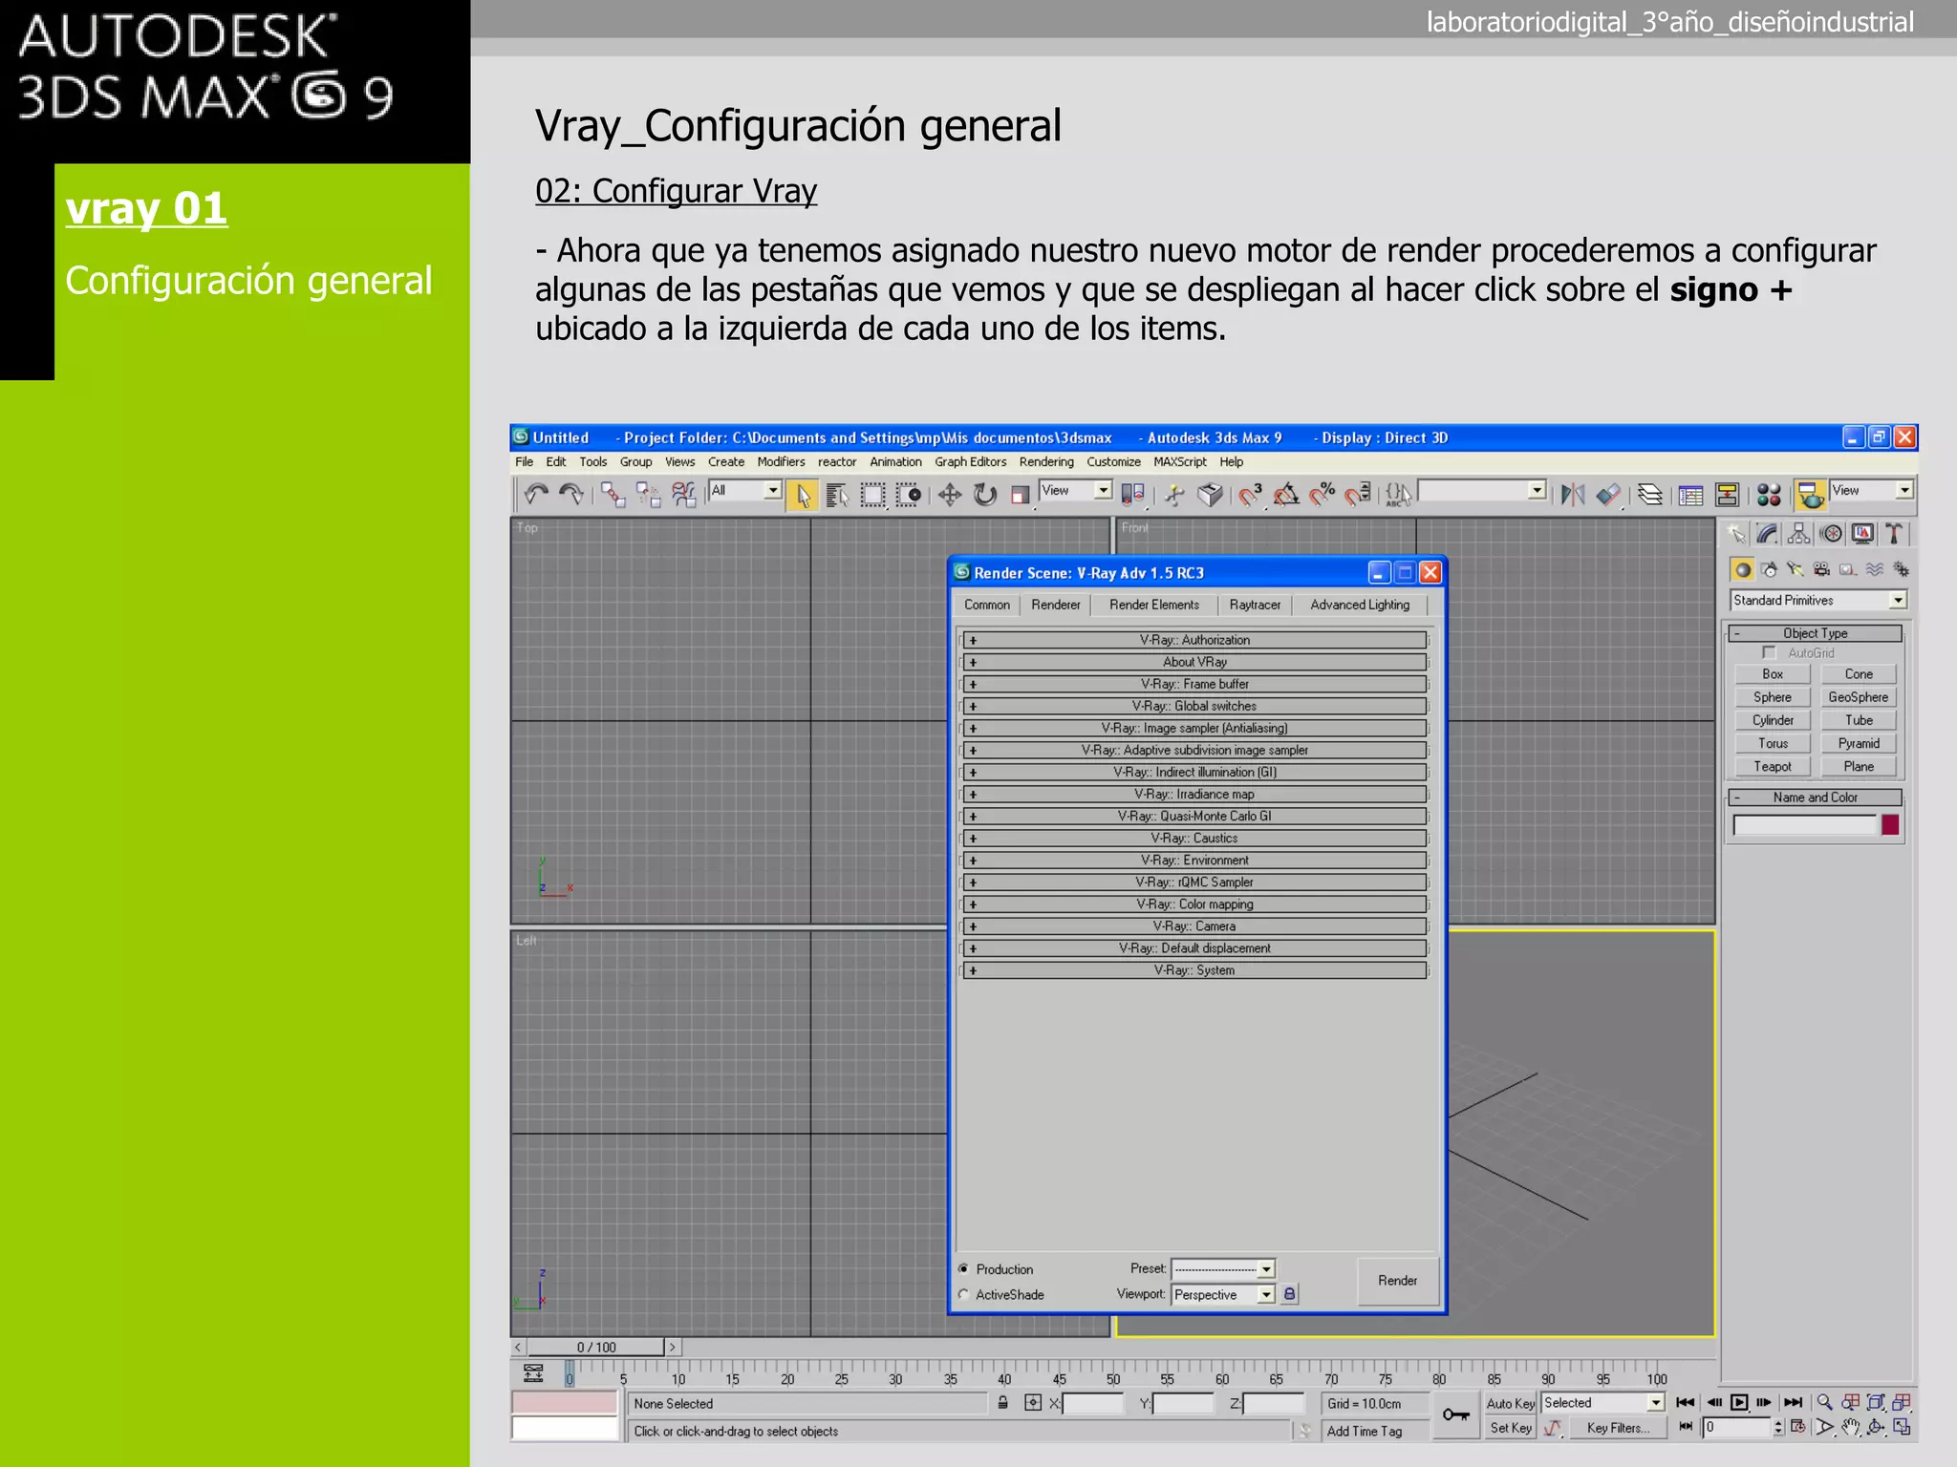The image size is (1957, 1467).
Task: Open the Schematic View icon
Action: [x=1727, y=494]
